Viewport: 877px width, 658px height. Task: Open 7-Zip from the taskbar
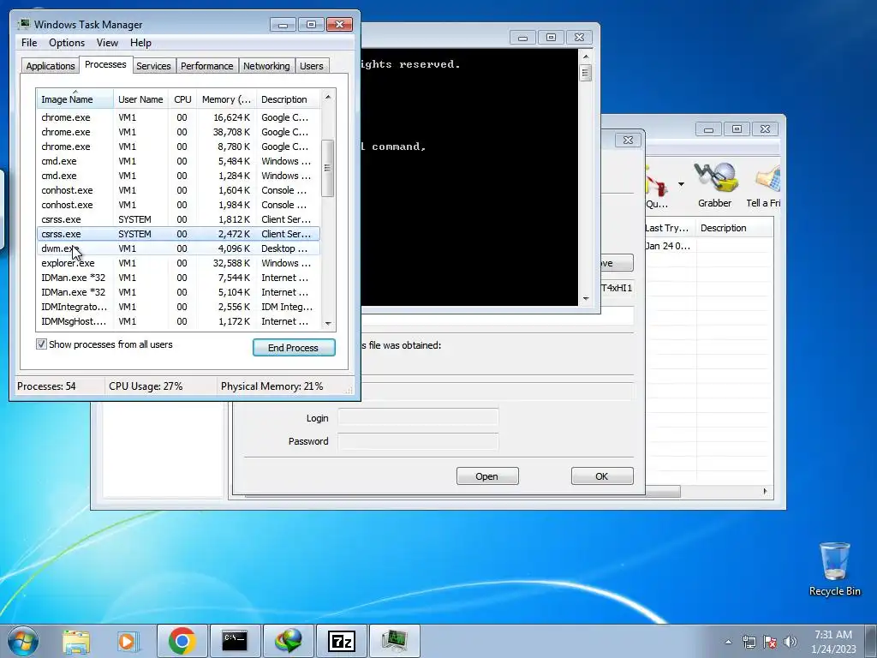(x=341, y=641)
